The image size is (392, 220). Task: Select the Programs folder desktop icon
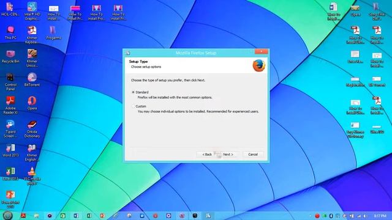tap(53, 33)
